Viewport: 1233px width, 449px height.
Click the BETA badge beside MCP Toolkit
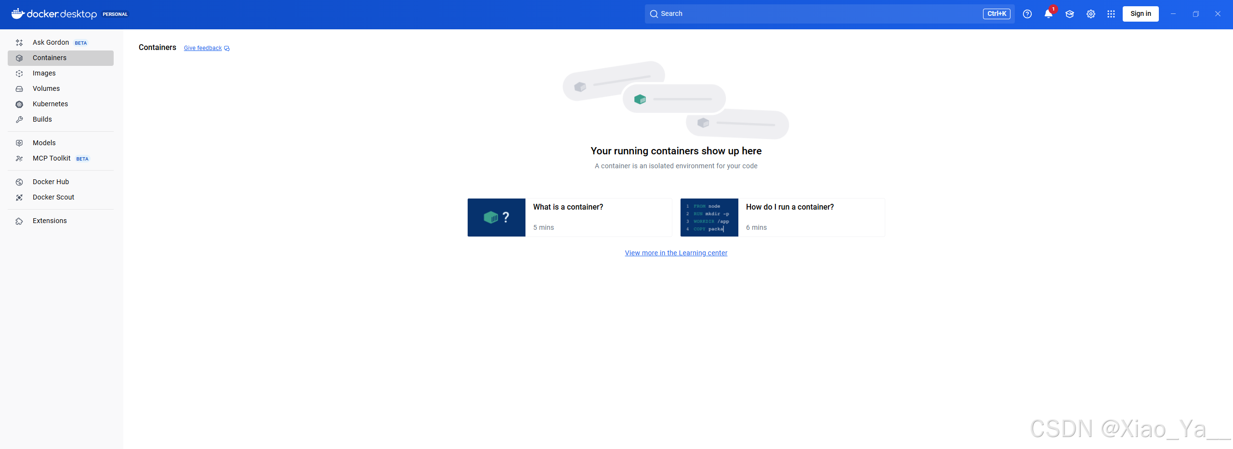[x=82, y=159]
